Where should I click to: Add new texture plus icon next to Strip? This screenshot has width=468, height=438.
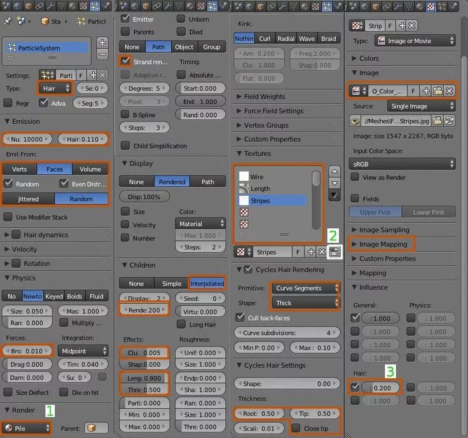[x=402, y=26]
